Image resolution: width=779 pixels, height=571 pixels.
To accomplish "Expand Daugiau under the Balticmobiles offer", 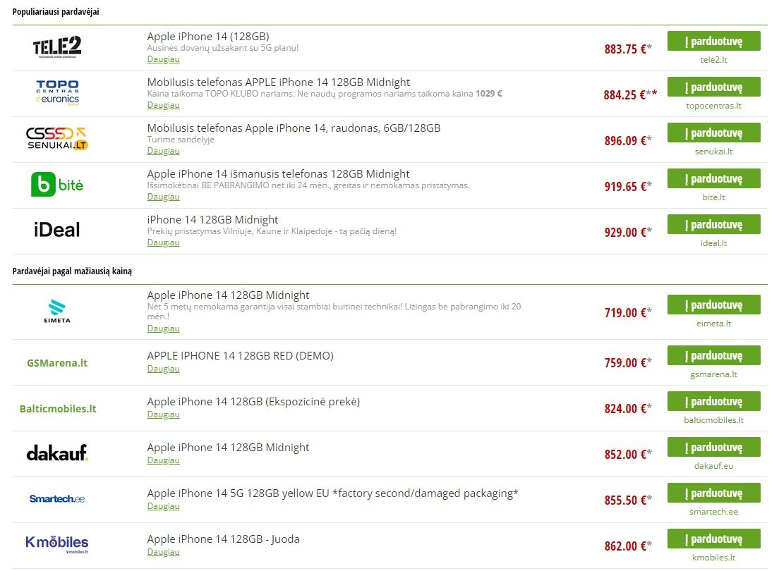I will click(x=163, y=414).
